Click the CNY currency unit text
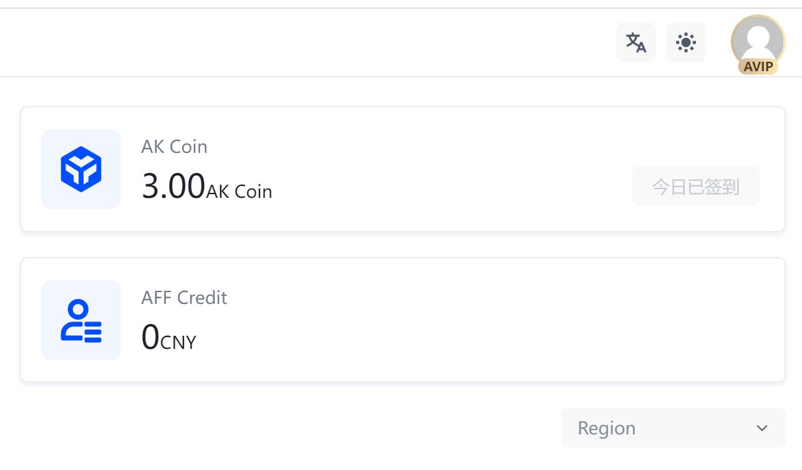 pos(178,343)
